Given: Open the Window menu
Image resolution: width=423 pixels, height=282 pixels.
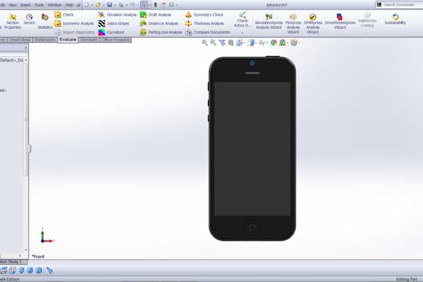Looking at the screenshot, I should click(x=55, y=5).
